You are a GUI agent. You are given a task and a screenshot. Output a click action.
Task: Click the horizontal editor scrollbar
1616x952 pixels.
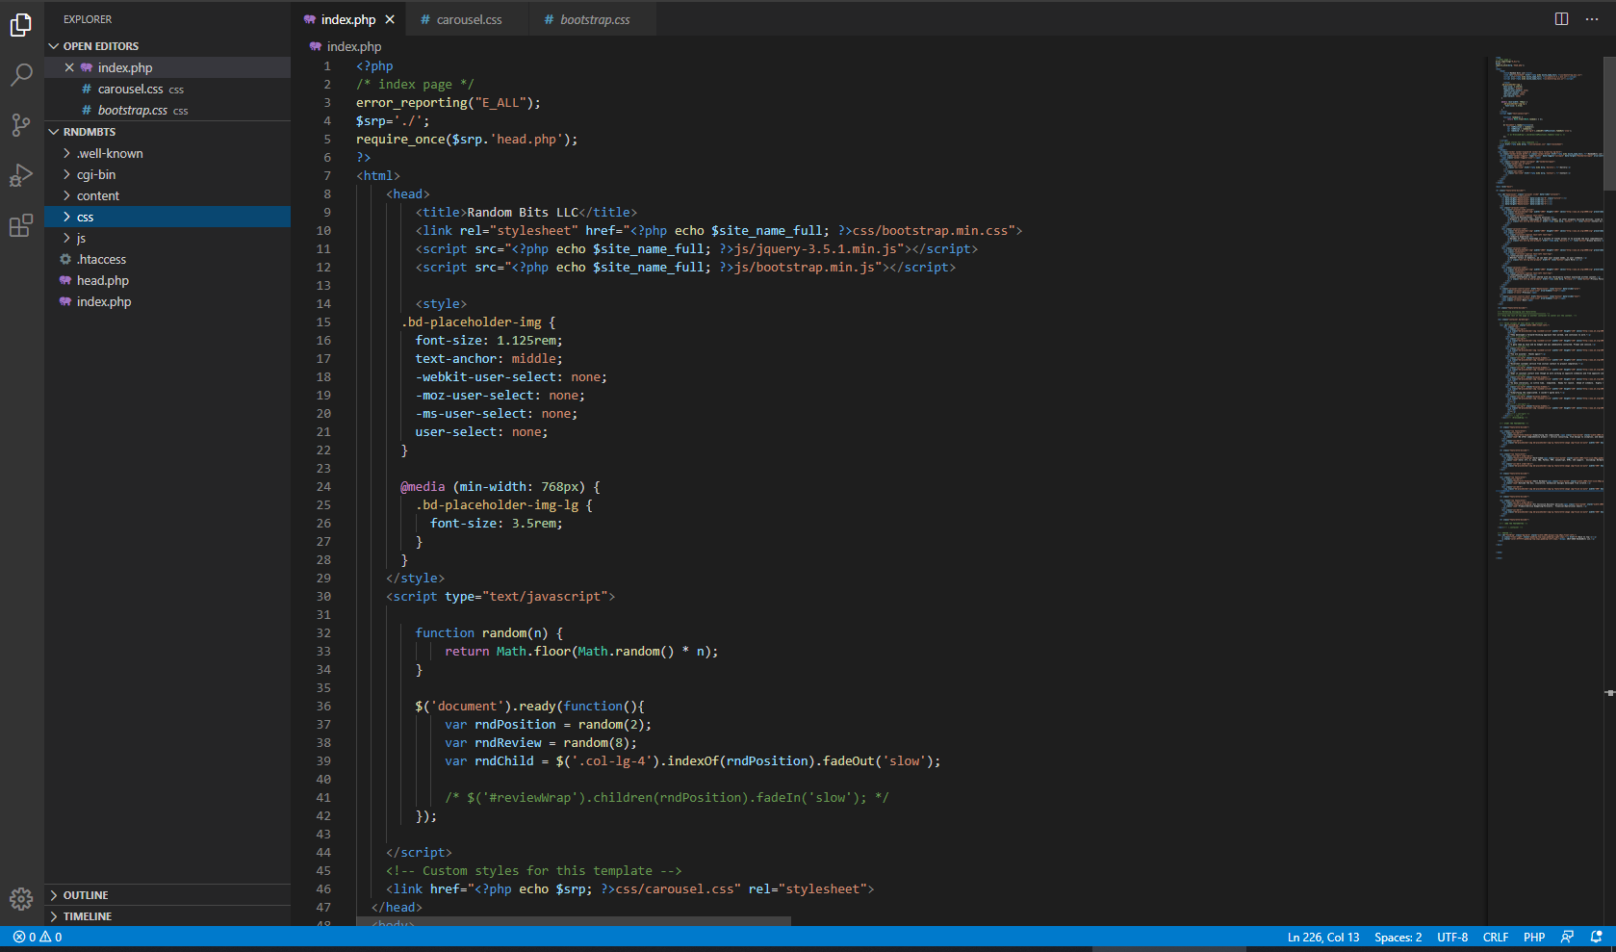[574, 922]
